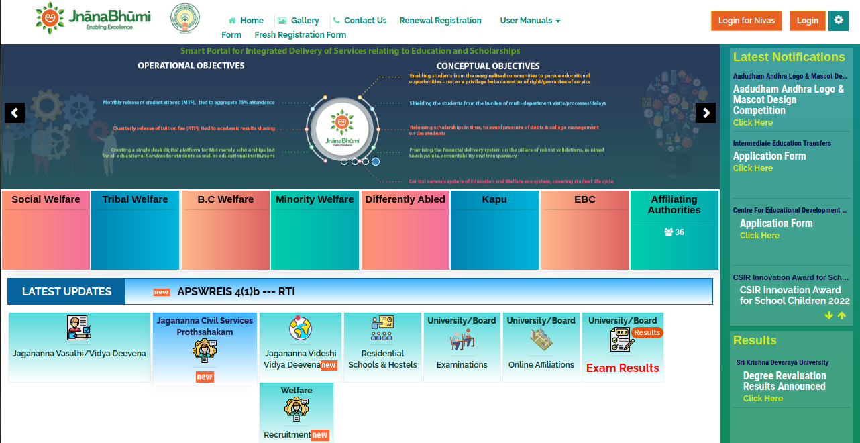Screen dimensions: 860x443
Task: Click Here under Aadudham Andhra Logo competition
Action: coord(753,123)
